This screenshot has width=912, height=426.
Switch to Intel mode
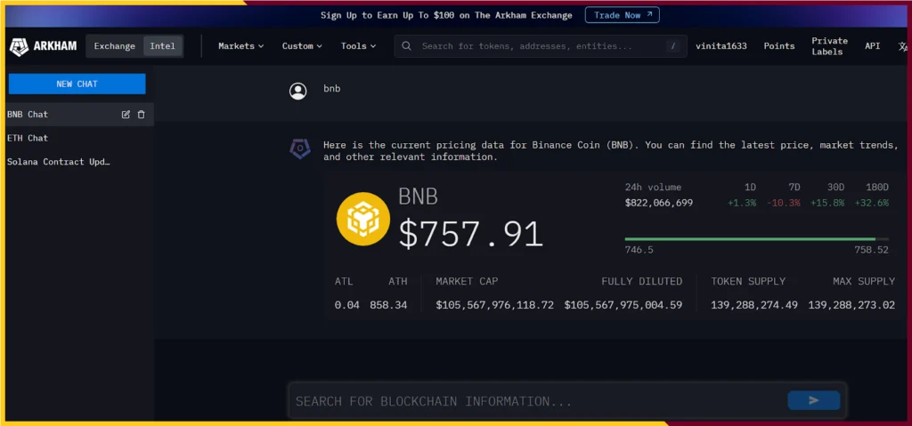[x=163, y=46]
